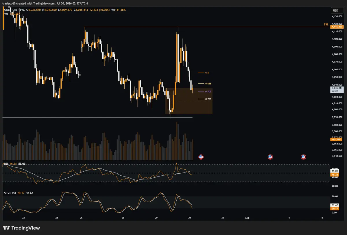Click date label 30 on time axis
Image resolution: width=347 pixels, height=235 pixels.
189,217
